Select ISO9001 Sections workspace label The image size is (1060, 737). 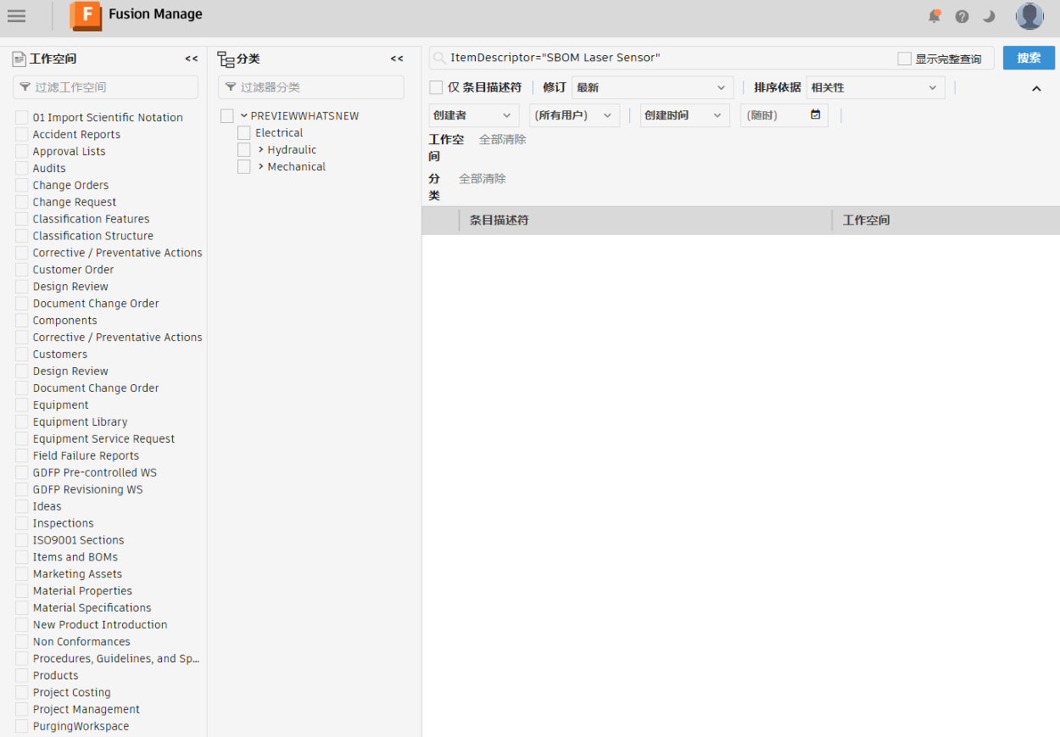pyautogui.click(x=79, y=540)
